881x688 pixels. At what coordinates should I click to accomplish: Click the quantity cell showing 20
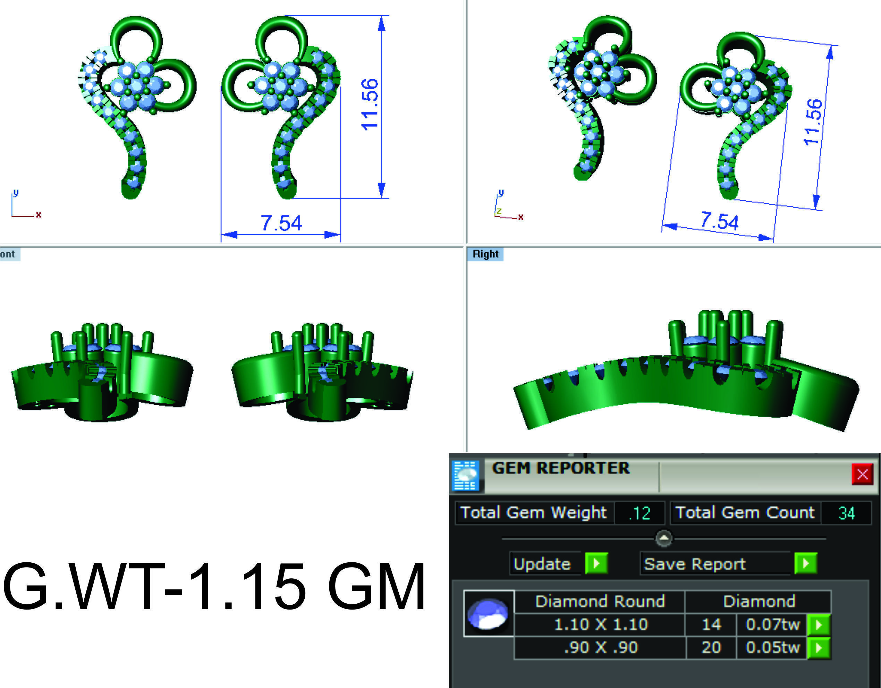click(711, 648)
